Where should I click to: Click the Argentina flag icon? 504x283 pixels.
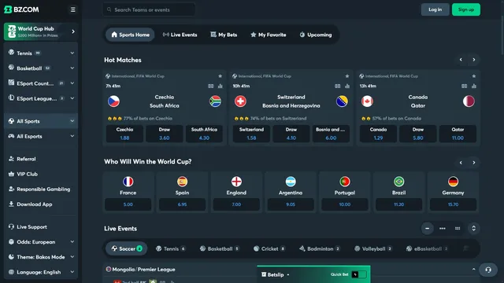pyautogui.click(x=291, y=182)
